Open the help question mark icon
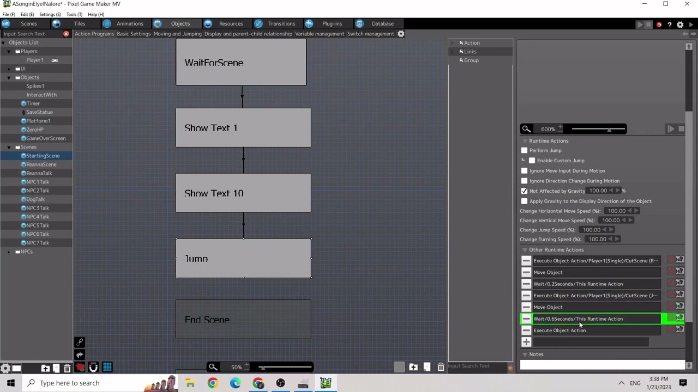This screenshot has height=392, width=698. click(669, 24)
